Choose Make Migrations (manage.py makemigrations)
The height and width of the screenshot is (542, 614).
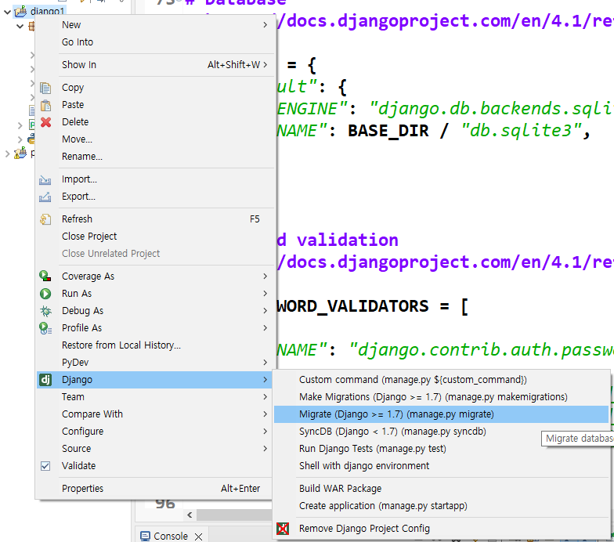pyautogui.click(x=442, y=396)
